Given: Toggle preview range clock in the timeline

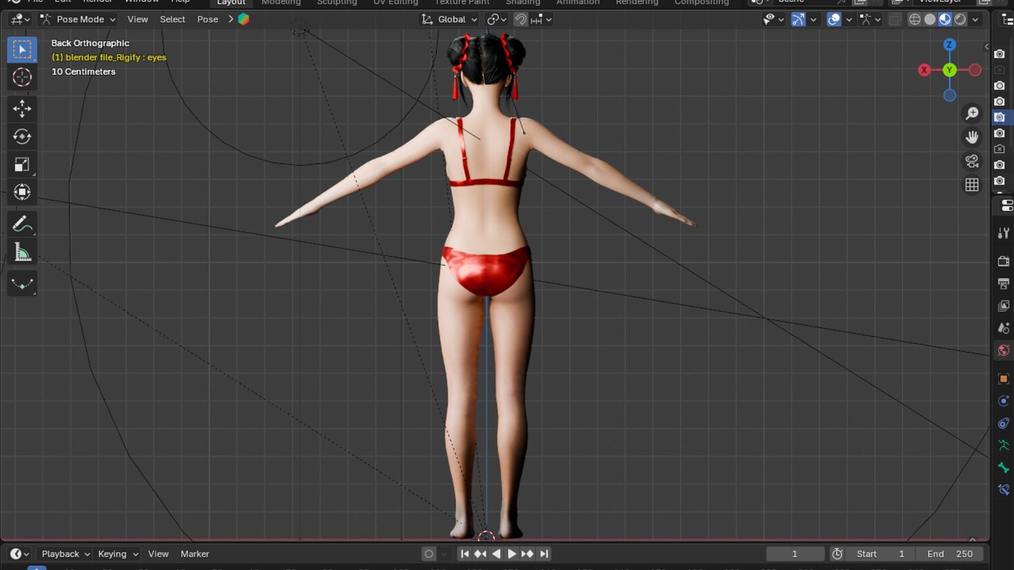Looking at the screenshot, I should [837, 554].
